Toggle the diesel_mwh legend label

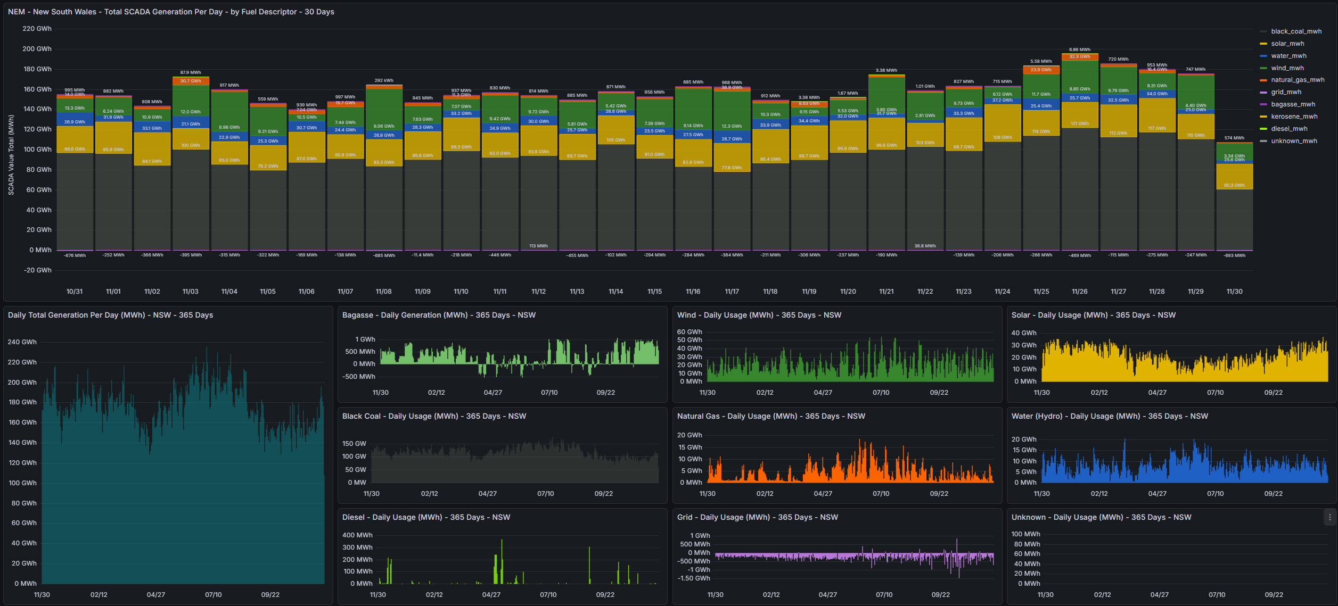pyautogui.click(x=1289, y=129)
